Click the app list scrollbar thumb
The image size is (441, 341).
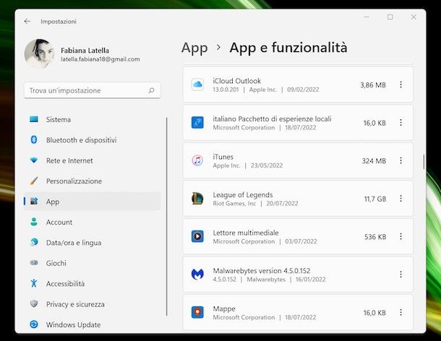click(x=424, y=162)
